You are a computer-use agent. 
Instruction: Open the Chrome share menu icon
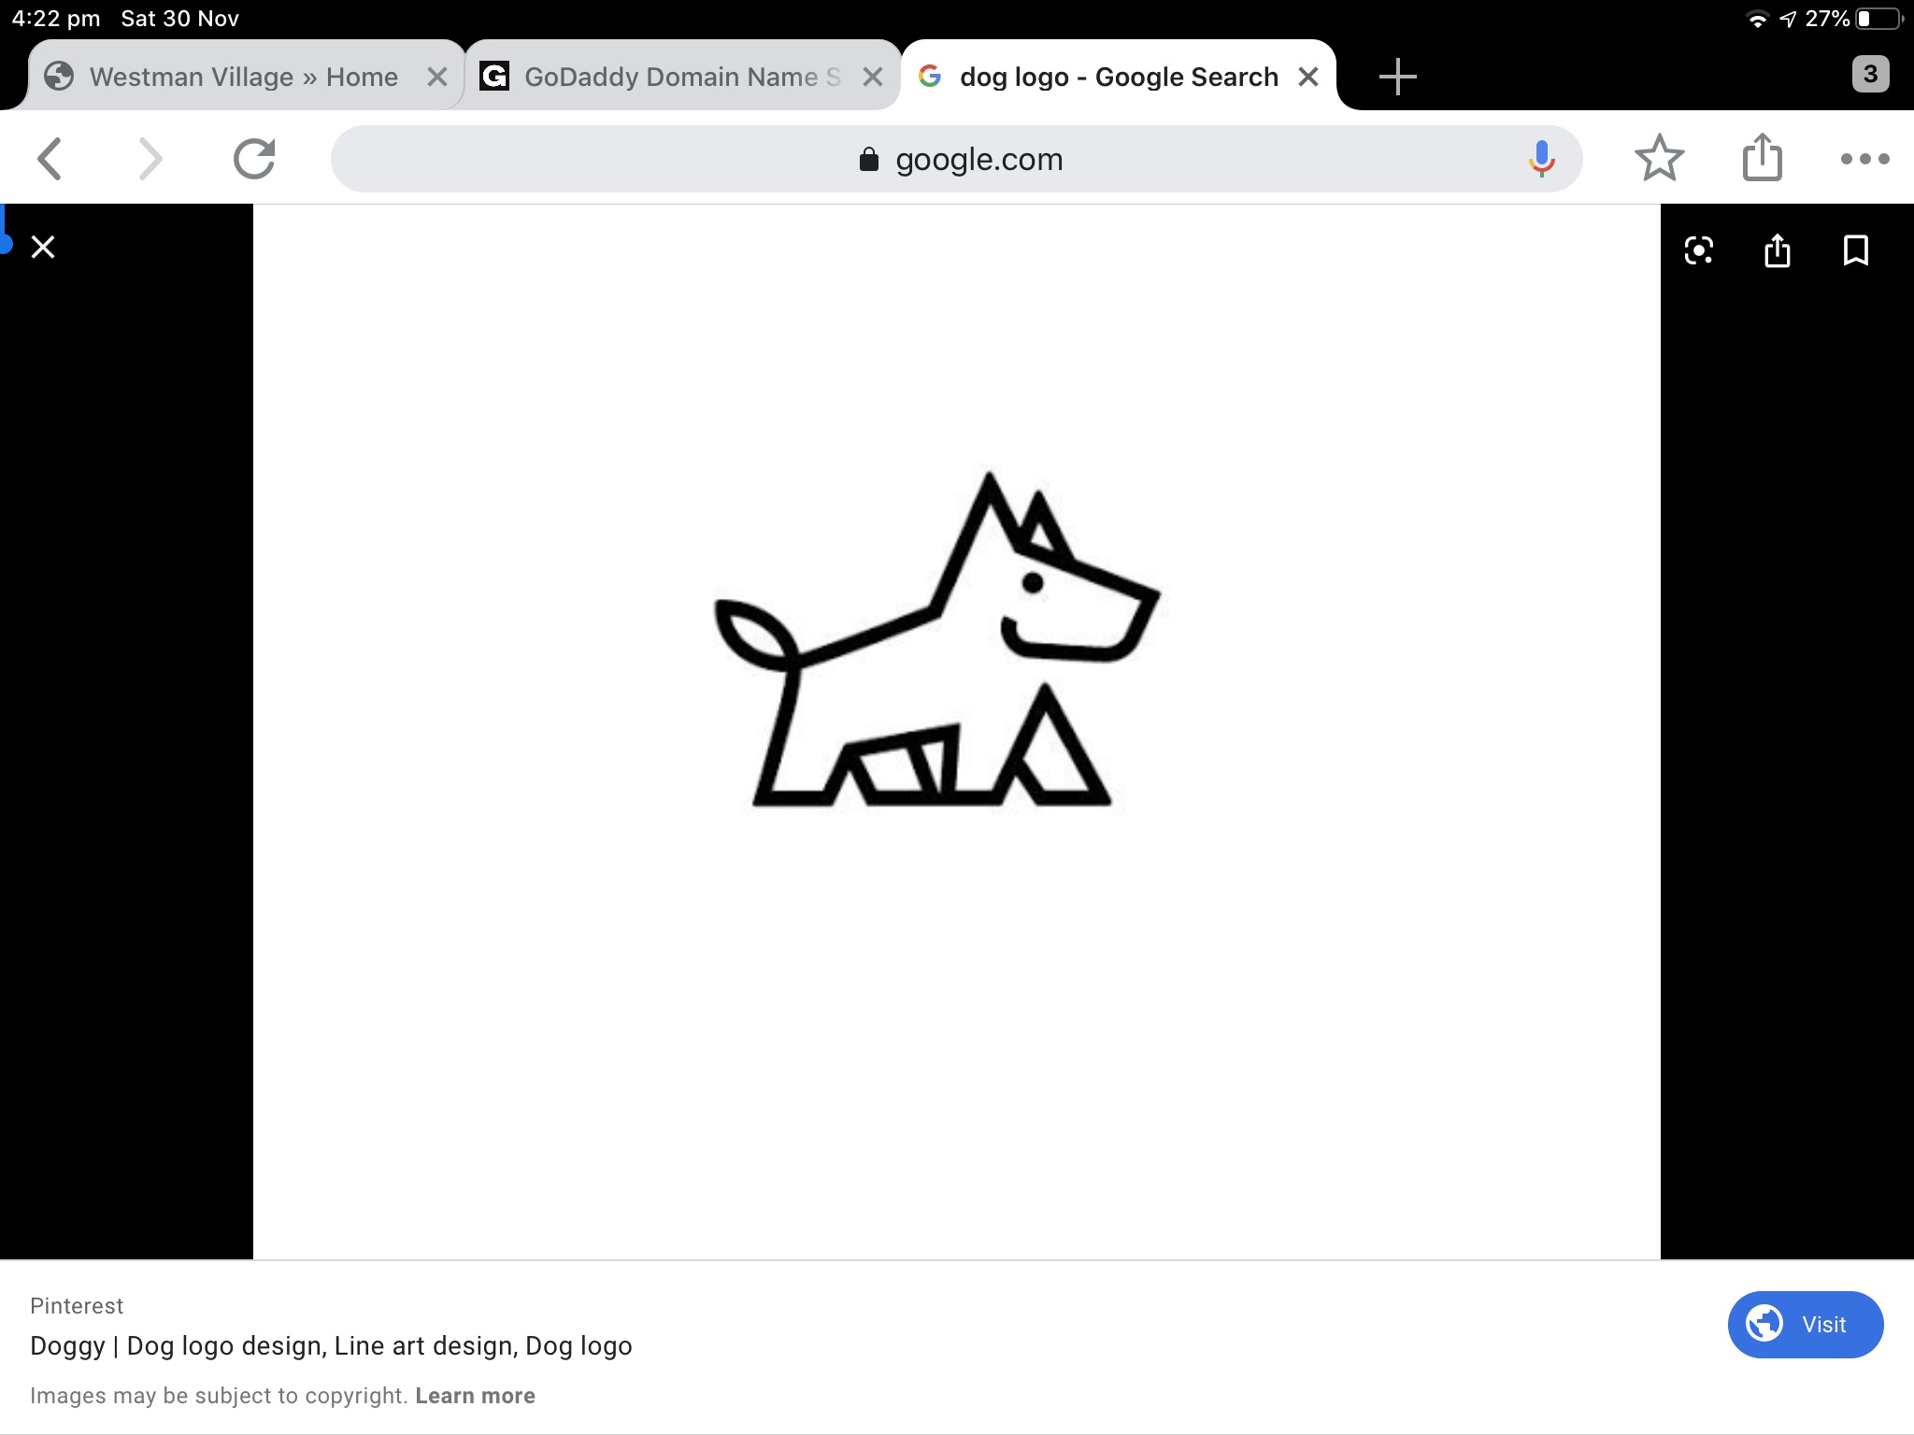[1762, 157]
